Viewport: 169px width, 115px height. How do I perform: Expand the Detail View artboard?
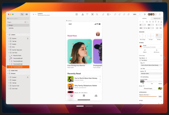point(8,71)
